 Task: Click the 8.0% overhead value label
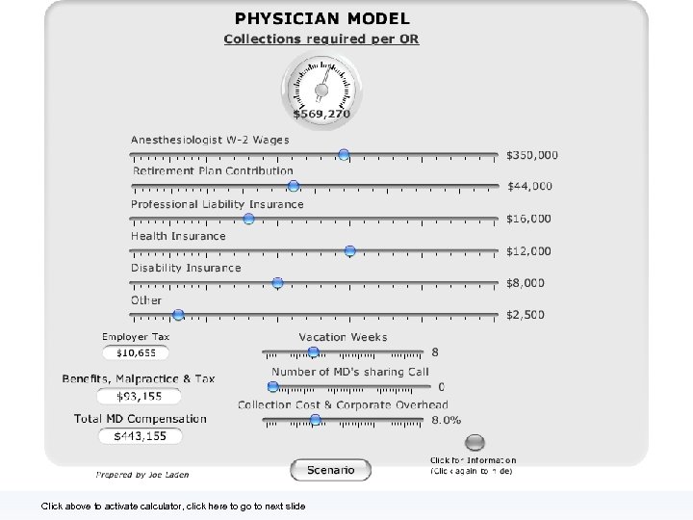[446, 420]
